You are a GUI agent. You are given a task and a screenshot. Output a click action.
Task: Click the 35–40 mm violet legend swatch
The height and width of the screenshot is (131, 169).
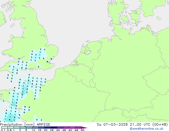click(x=66, y=128)
